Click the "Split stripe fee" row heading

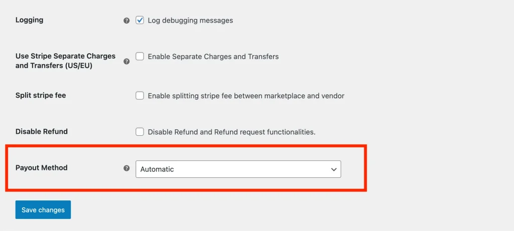41,96
